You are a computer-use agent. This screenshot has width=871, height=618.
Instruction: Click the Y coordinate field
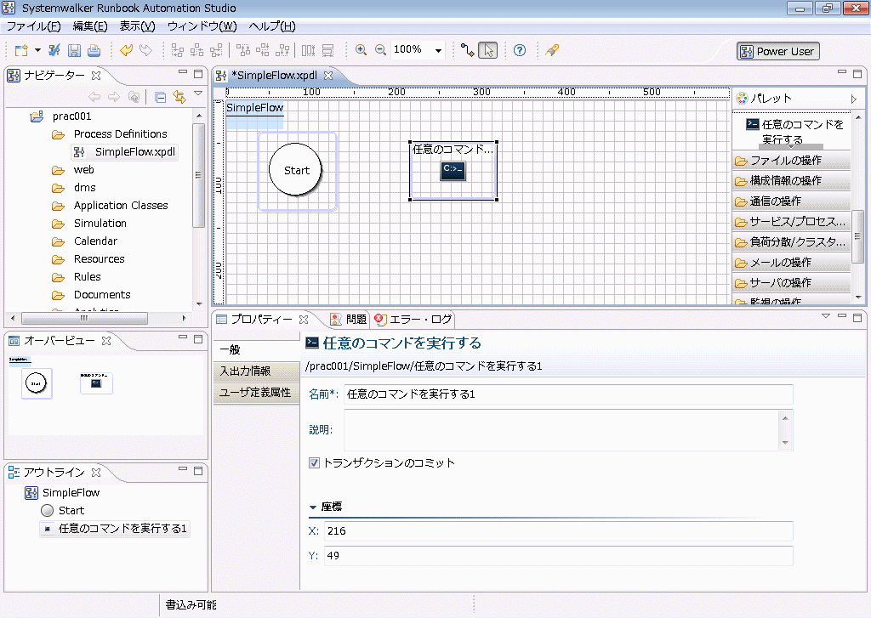point(558,556)
